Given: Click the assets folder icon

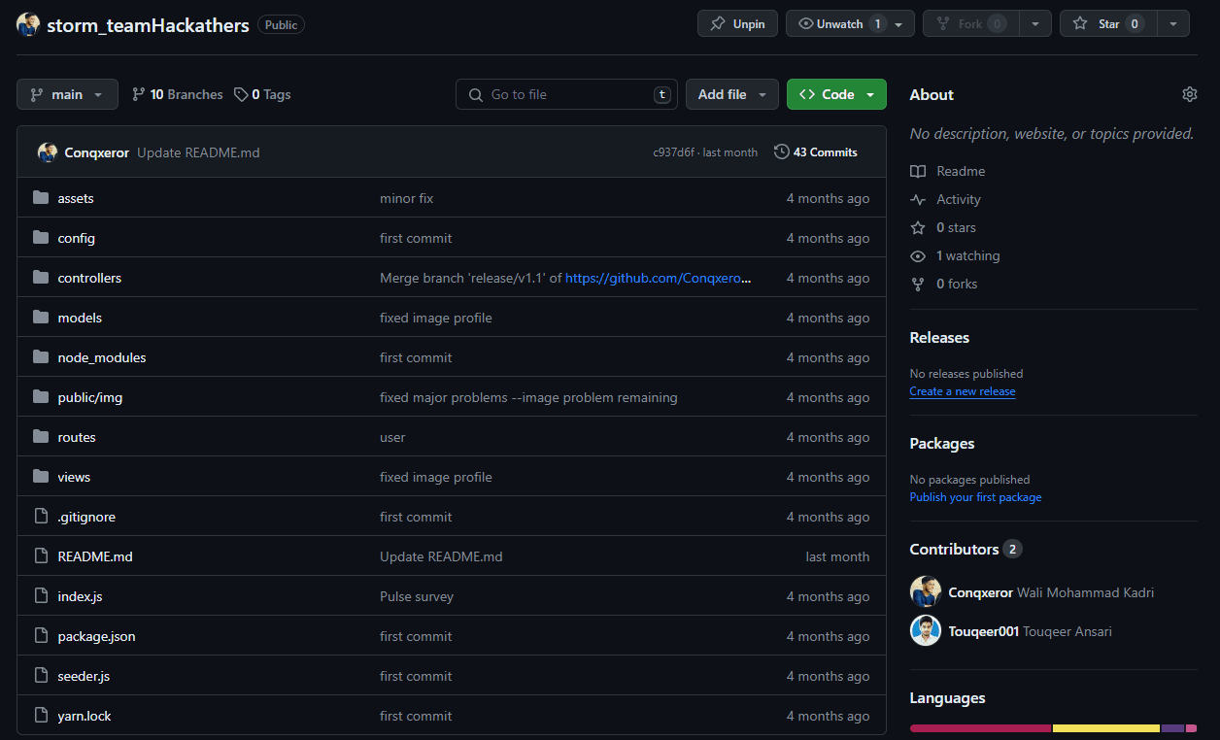Looking at the screenshot, I should [41, 198].
